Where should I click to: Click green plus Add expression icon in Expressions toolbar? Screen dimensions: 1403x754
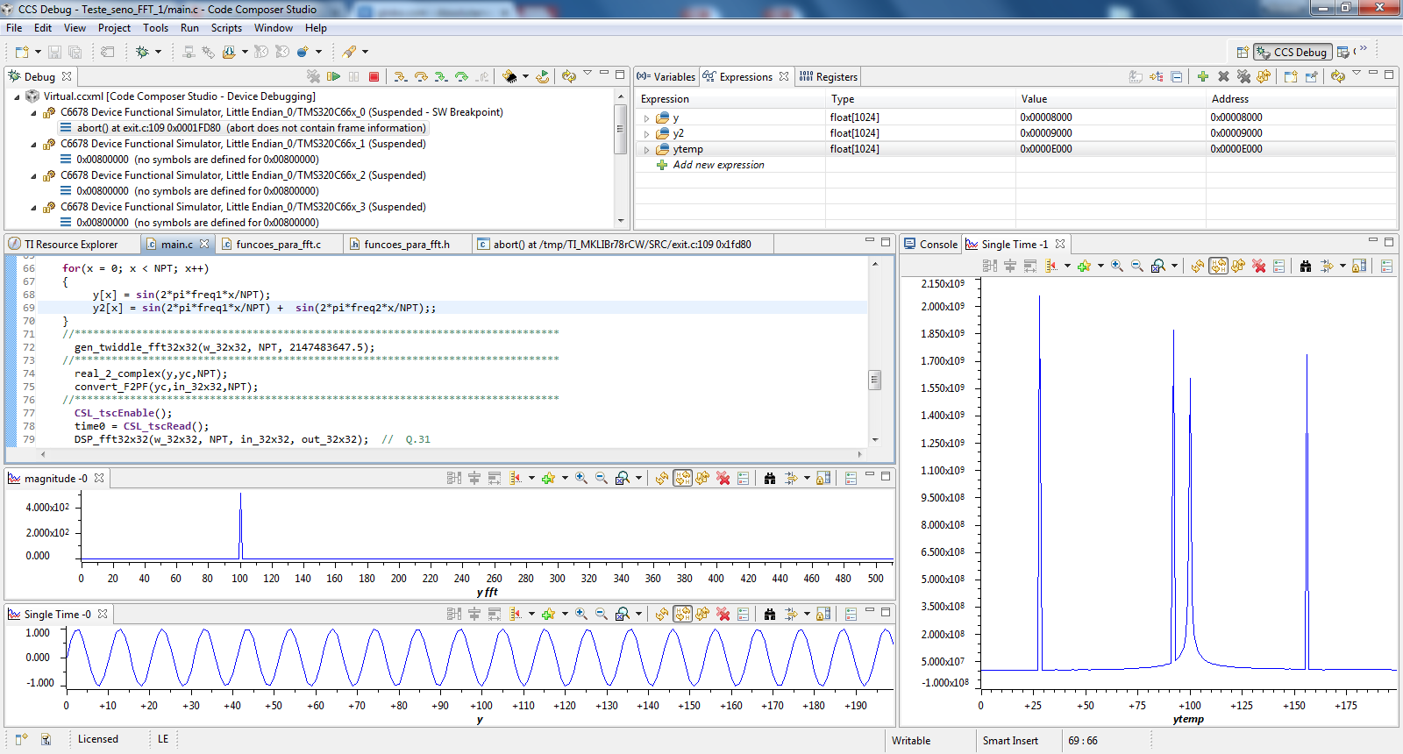pos(1203,77)
